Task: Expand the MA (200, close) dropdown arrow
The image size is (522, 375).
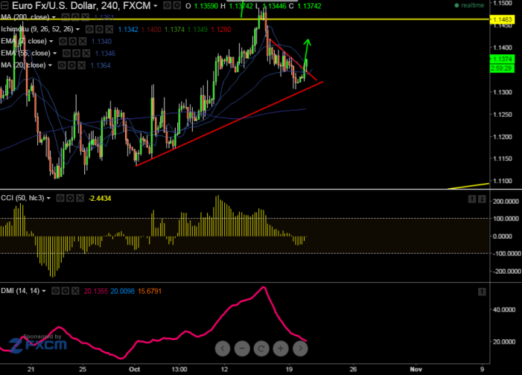Action: tap(54, 17)
